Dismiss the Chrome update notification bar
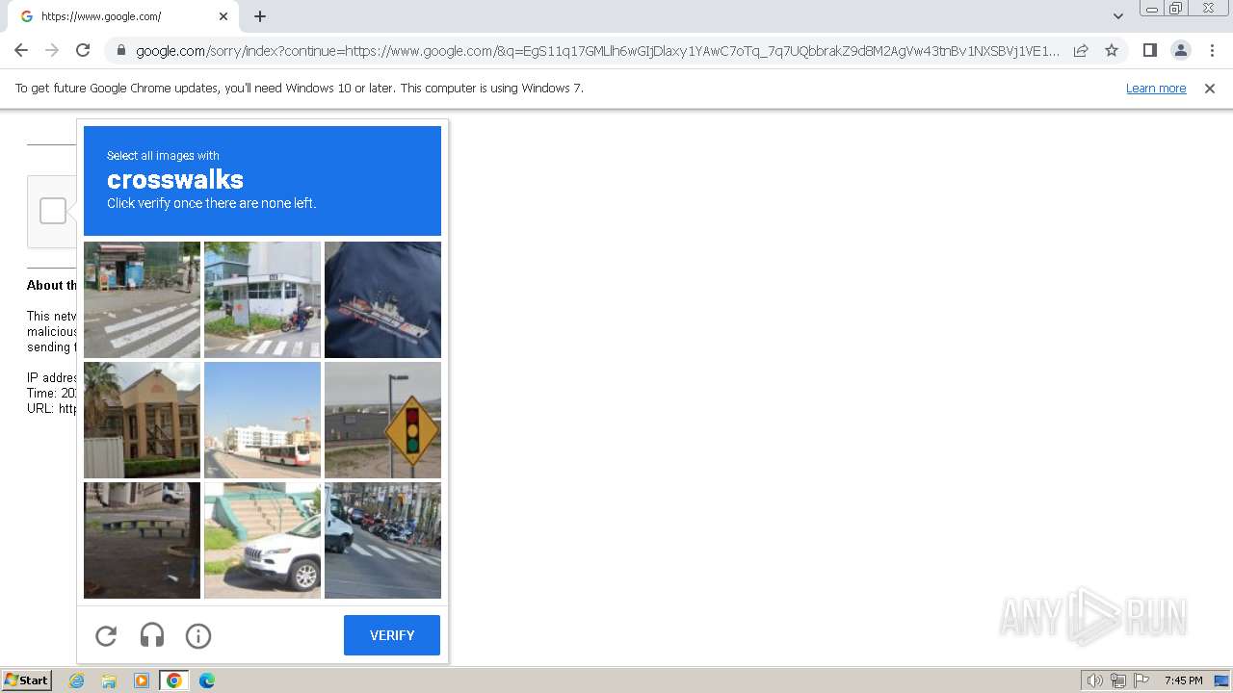 1210,89
